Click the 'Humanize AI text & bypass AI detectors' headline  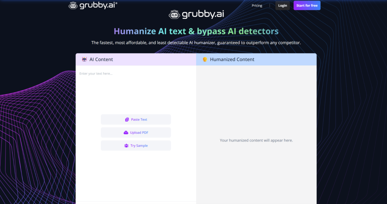click(196, 31)
